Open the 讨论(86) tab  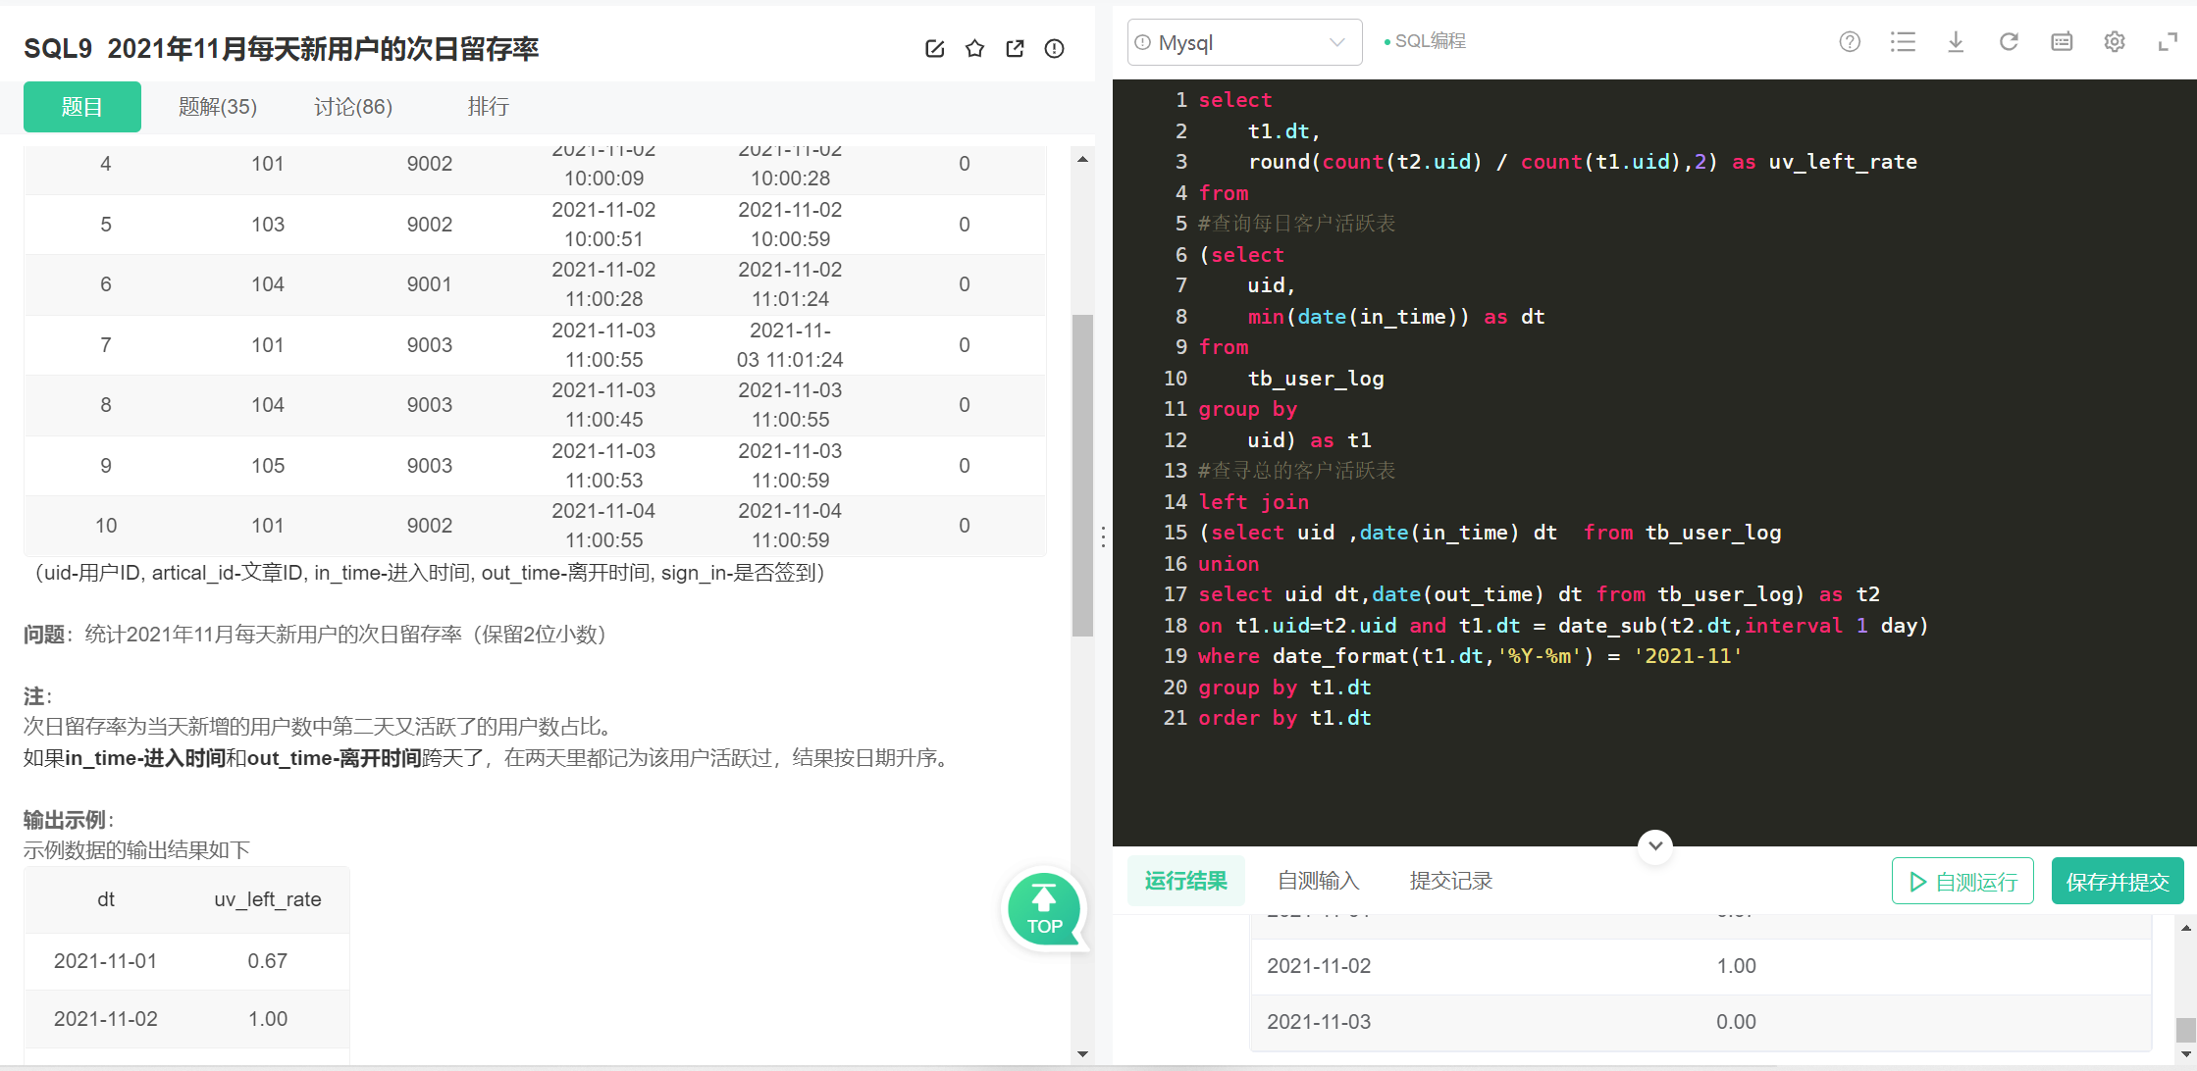353,107
